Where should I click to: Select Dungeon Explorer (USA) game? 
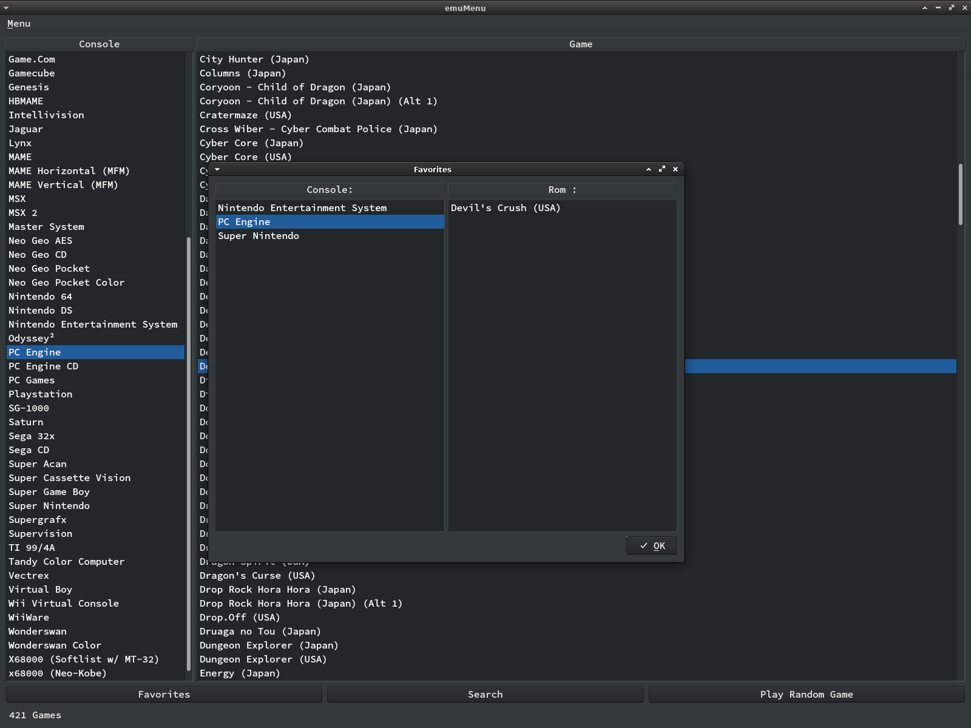point(577,659)
